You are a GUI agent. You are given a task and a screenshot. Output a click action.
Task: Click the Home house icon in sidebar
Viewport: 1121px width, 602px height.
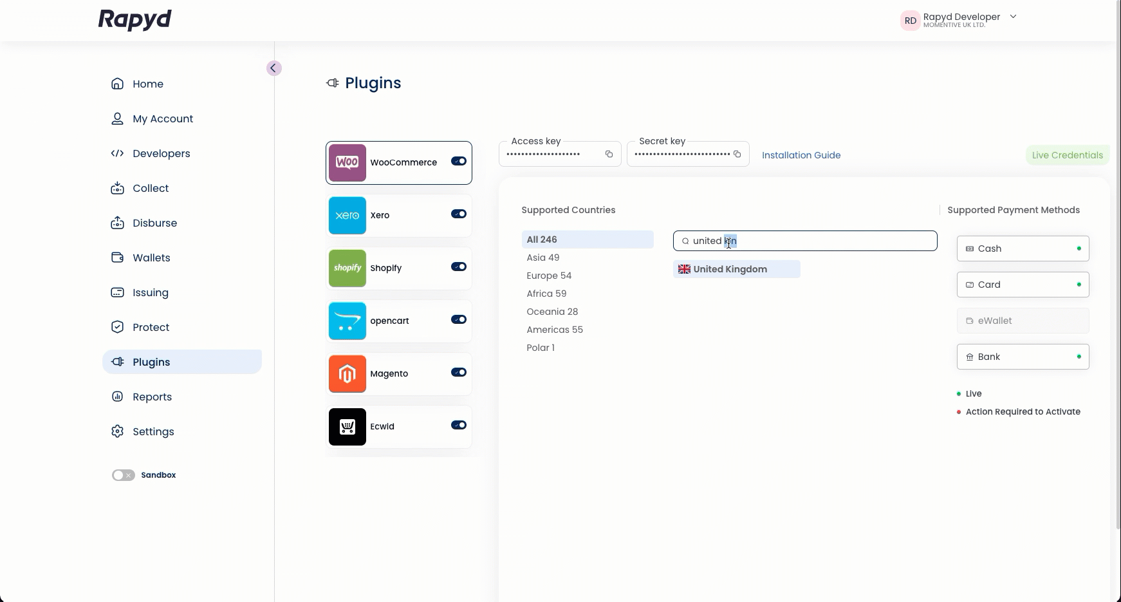117,84
